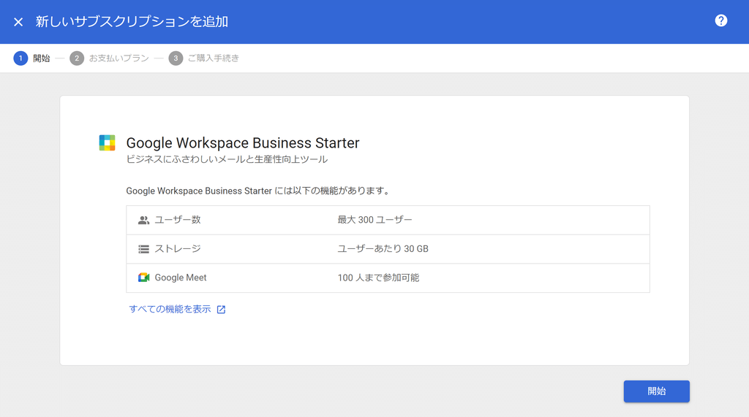Click the Google Meet camera icon

143,278
